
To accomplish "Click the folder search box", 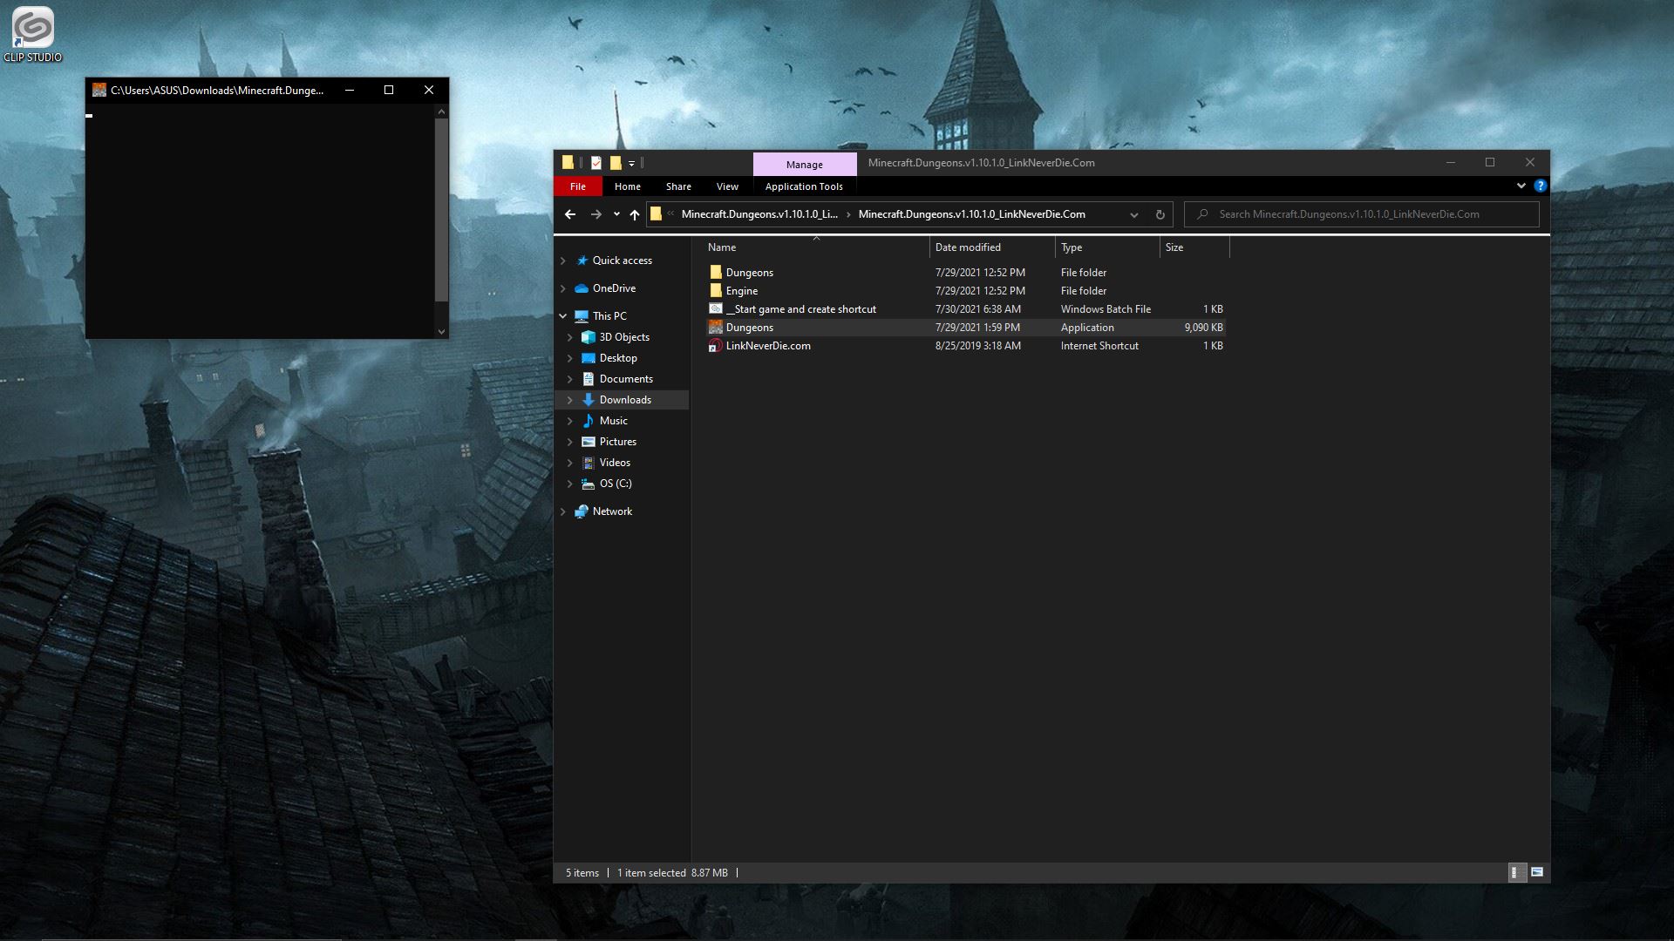I will point(1360,214).
